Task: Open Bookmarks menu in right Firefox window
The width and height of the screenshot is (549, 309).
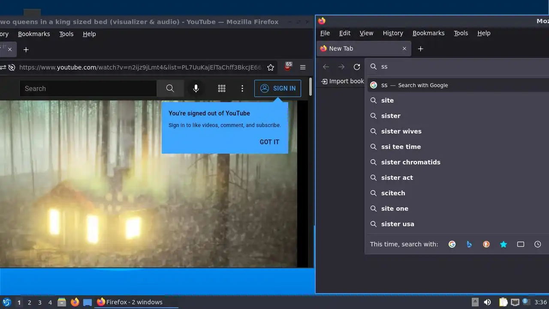Action: (x=428, y=33)
